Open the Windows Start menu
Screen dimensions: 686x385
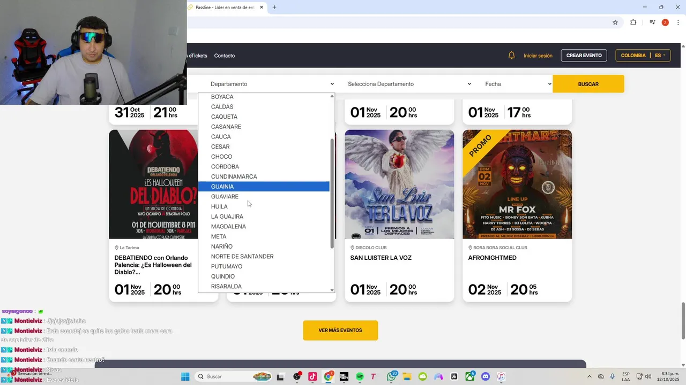click(x=185, y=376)
